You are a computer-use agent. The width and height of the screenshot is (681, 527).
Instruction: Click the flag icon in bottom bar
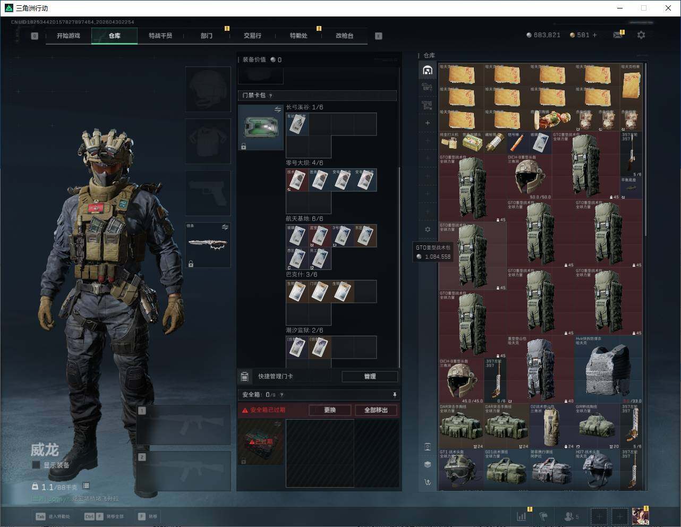pyautogui.click(x=543, y=516)
